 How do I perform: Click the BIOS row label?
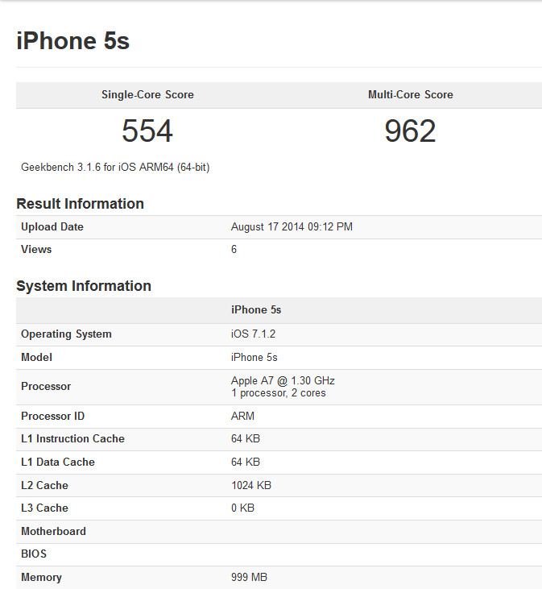point(34,554)
